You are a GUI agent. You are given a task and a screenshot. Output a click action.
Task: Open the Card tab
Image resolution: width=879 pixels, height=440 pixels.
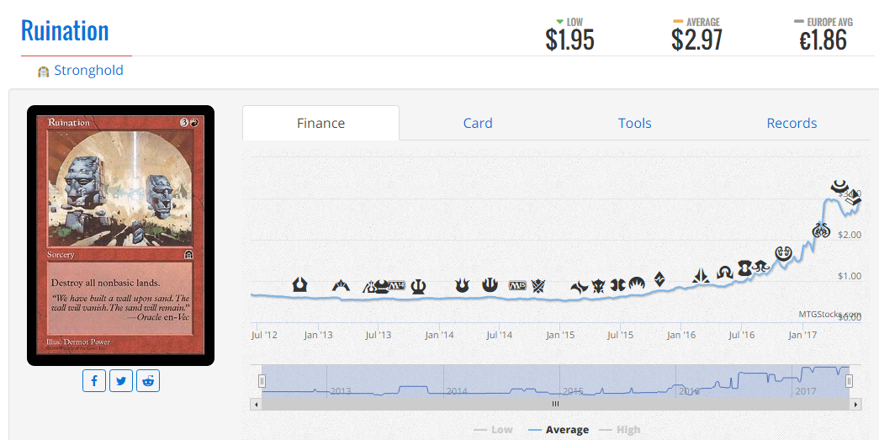478,124
